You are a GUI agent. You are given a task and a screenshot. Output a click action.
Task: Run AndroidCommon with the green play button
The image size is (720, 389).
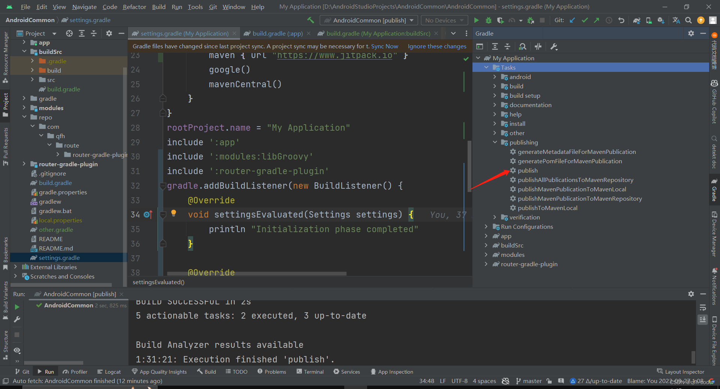pos(476,20)
